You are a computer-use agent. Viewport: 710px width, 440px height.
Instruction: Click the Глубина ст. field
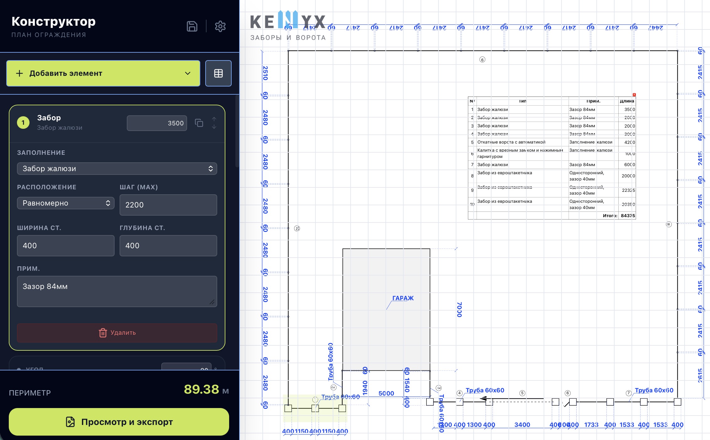[x=168, y=246]
